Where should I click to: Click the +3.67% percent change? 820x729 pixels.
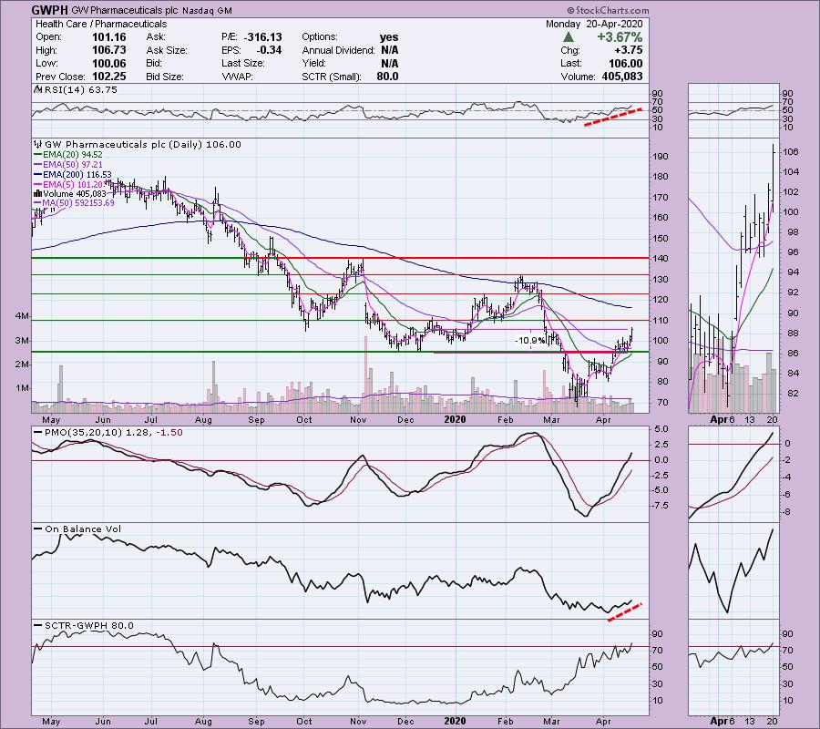coord(620,37)
